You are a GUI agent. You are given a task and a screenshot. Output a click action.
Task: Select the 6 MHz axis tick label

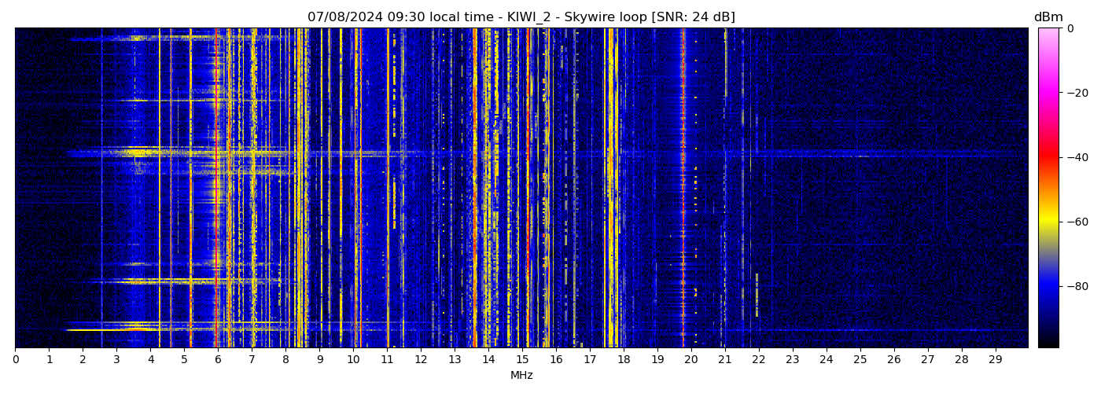218,359
